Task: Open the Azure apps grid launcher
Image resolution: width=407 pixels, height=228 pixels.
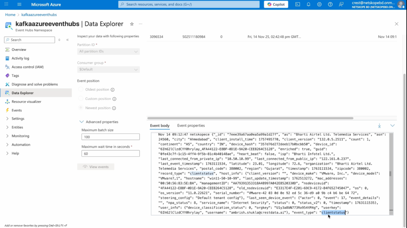Action: tap(6, 4)
